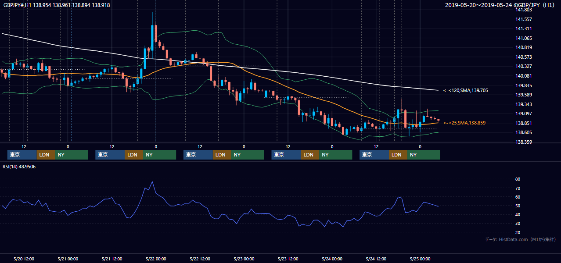561x263 pixels.
Task: Click the 2019-05-20～2019-05-24 chart title
Action: [500, 5]
